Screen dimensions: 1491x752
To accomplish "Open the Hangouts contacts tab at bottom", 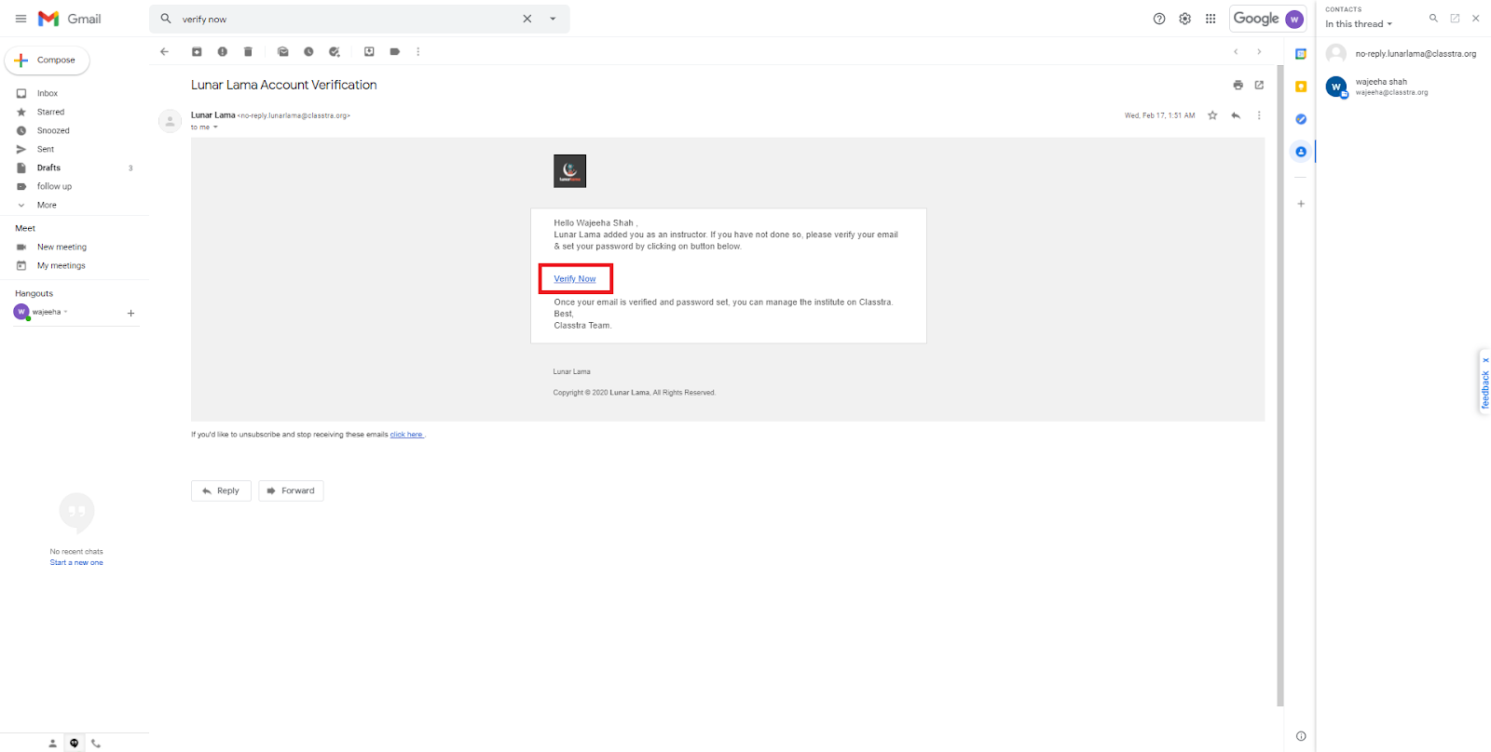I will click(52, 744).
